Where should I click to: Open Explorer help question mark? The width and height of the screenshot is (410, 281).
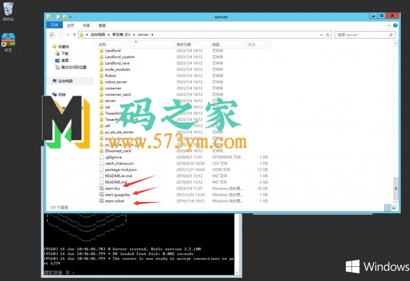tap(395, 25)
